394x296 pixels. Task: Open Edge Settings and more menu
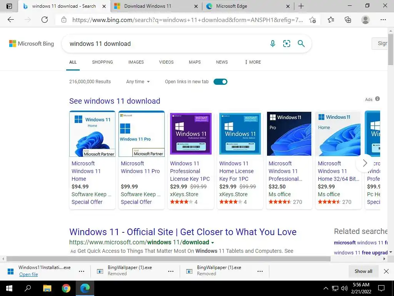(383, 20)
